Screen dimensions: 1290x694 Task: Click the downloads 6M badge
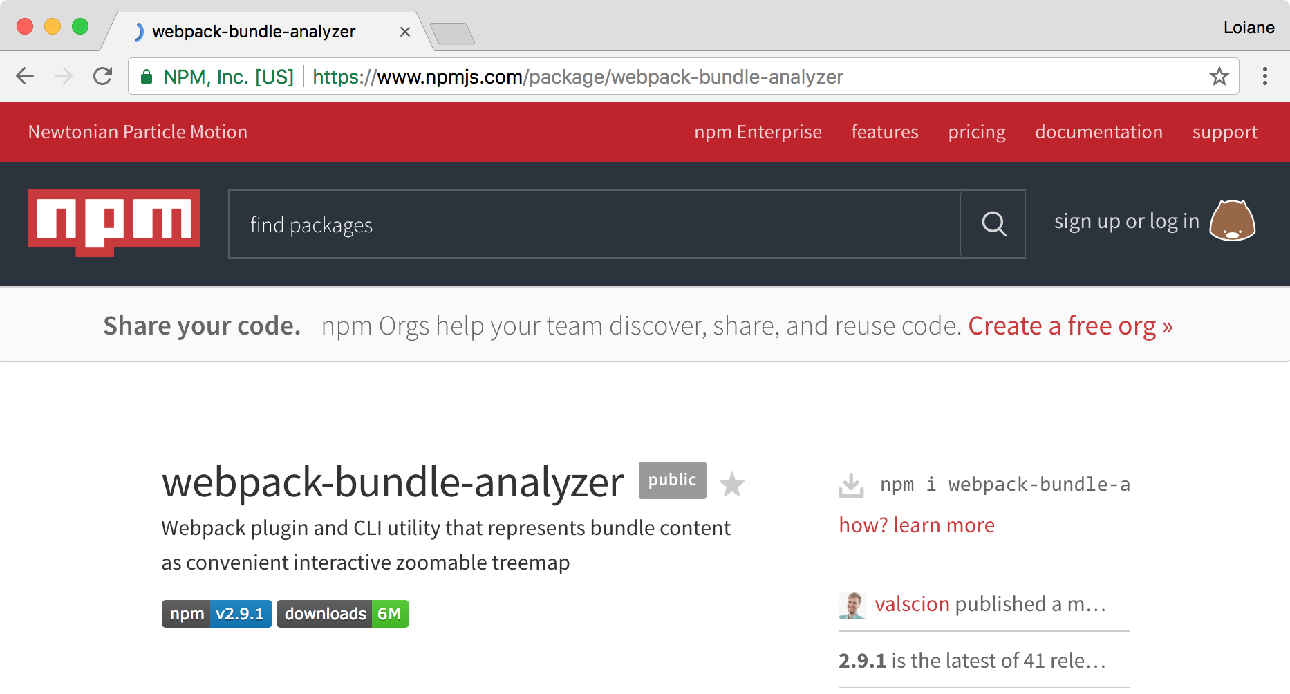tap(343, 614)
